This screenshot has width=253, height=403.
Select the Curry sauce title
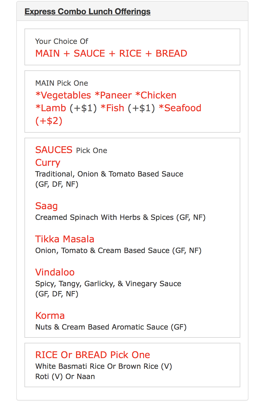pyautogui.click(x=48, y=162)
